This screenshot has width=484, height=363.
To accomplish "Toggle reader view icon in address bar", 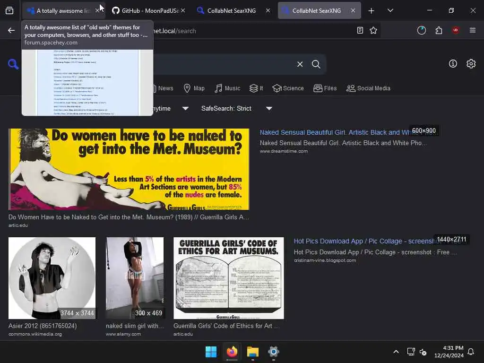I will click(x=360, y=30).
